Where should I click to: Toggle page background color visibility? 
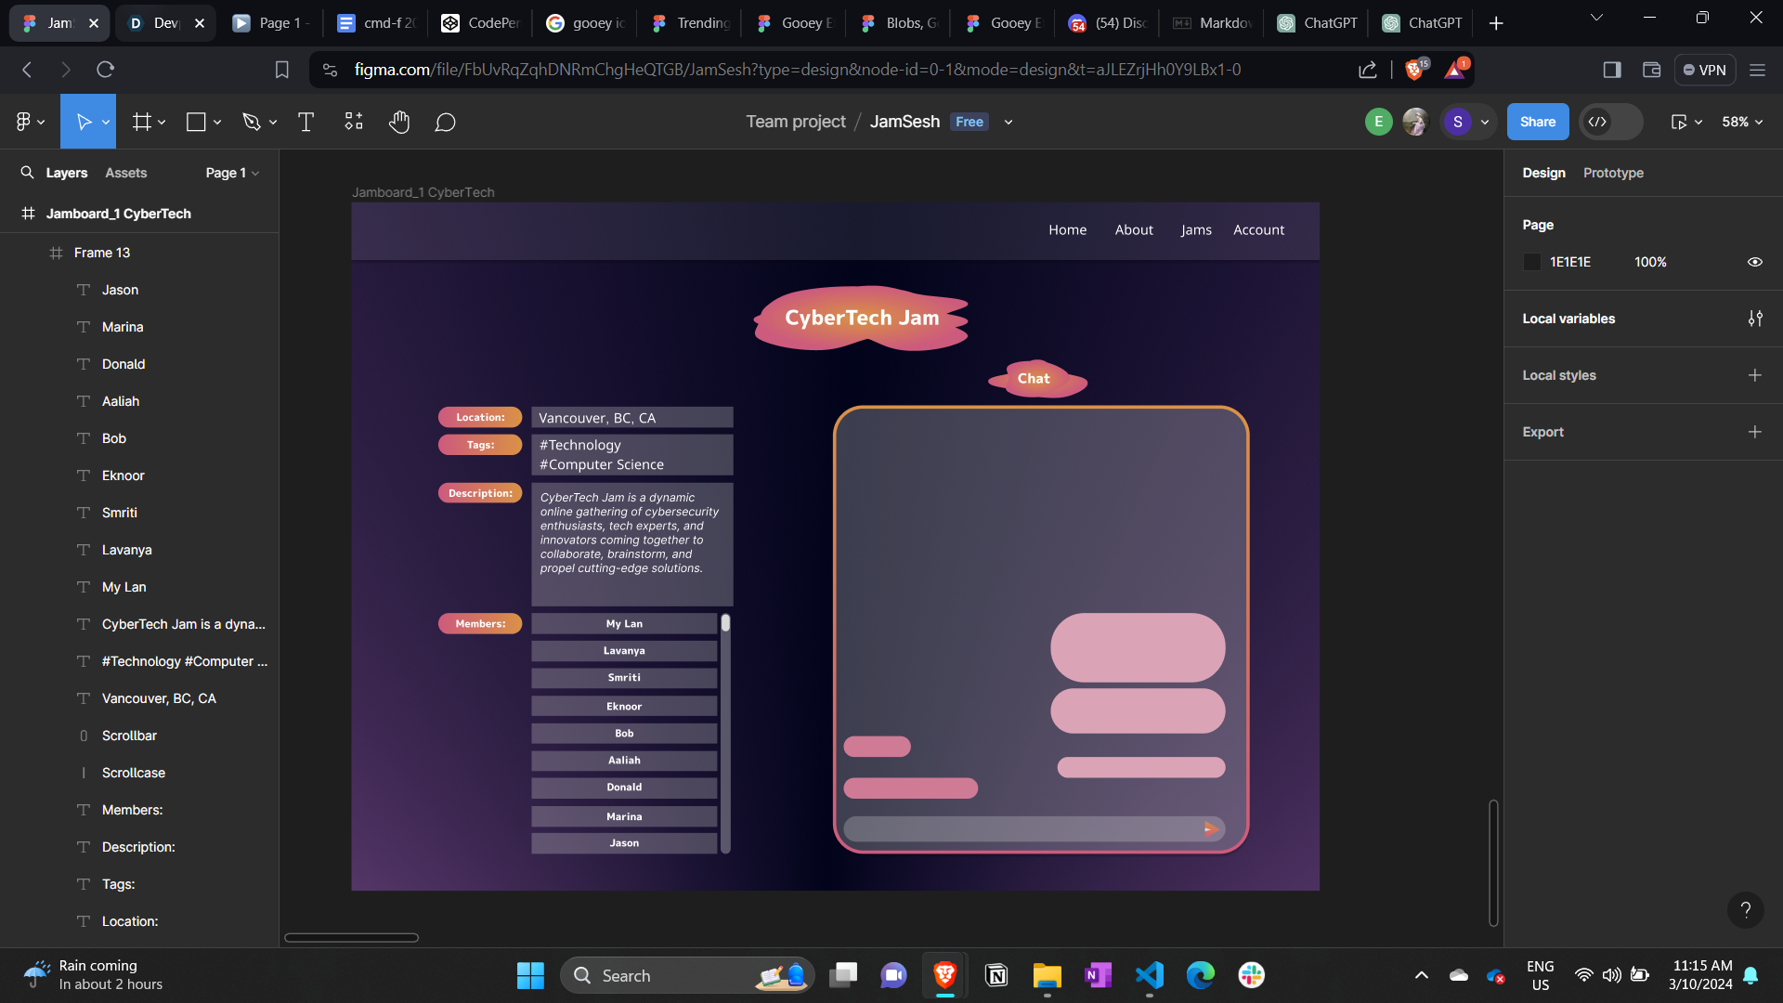[x=1754, y=262]
